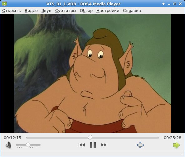Skip to the previous track
Screen dimensions: 185x157
coord(82,145)
